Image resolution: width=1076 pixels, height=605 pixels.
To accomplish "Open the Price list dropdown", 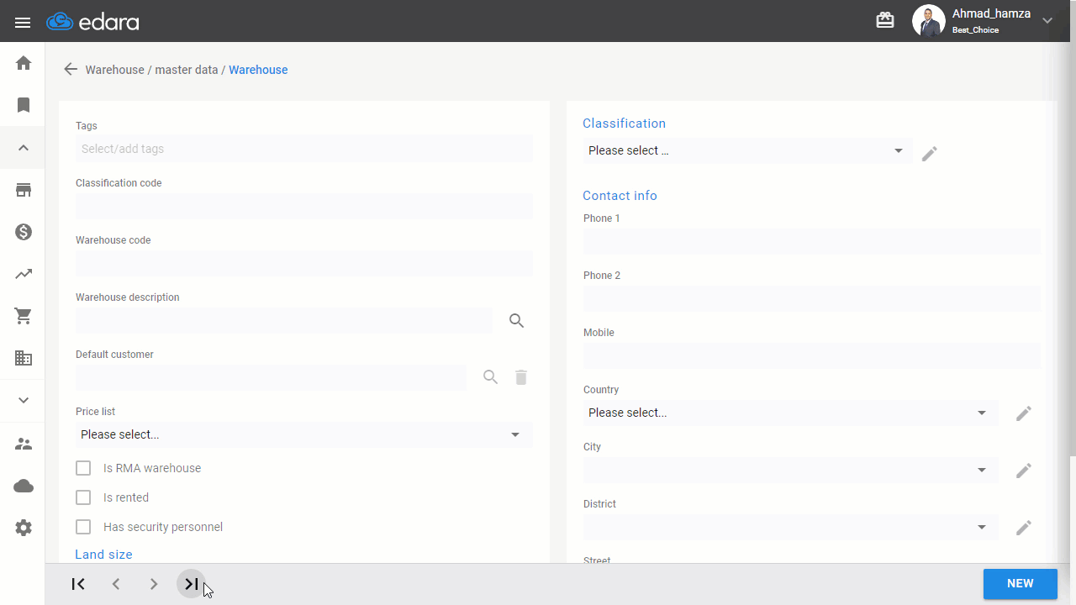I will point(304,434).
